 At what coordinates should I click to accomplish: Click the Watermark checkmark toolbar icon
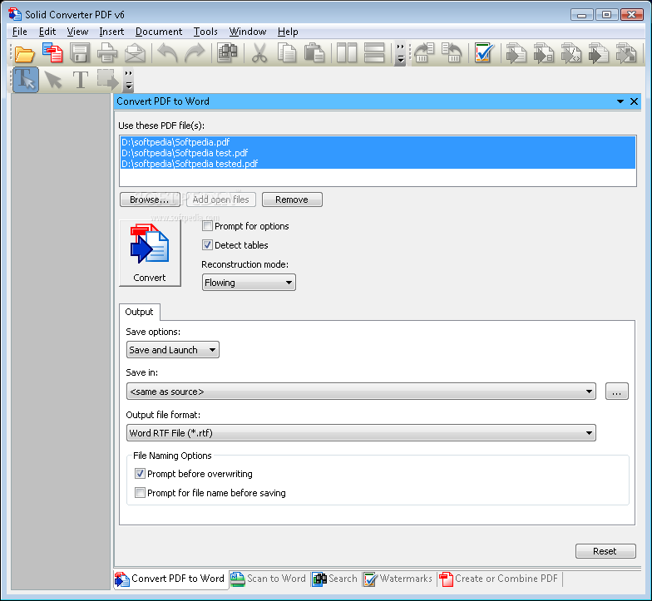click(484, 53)
